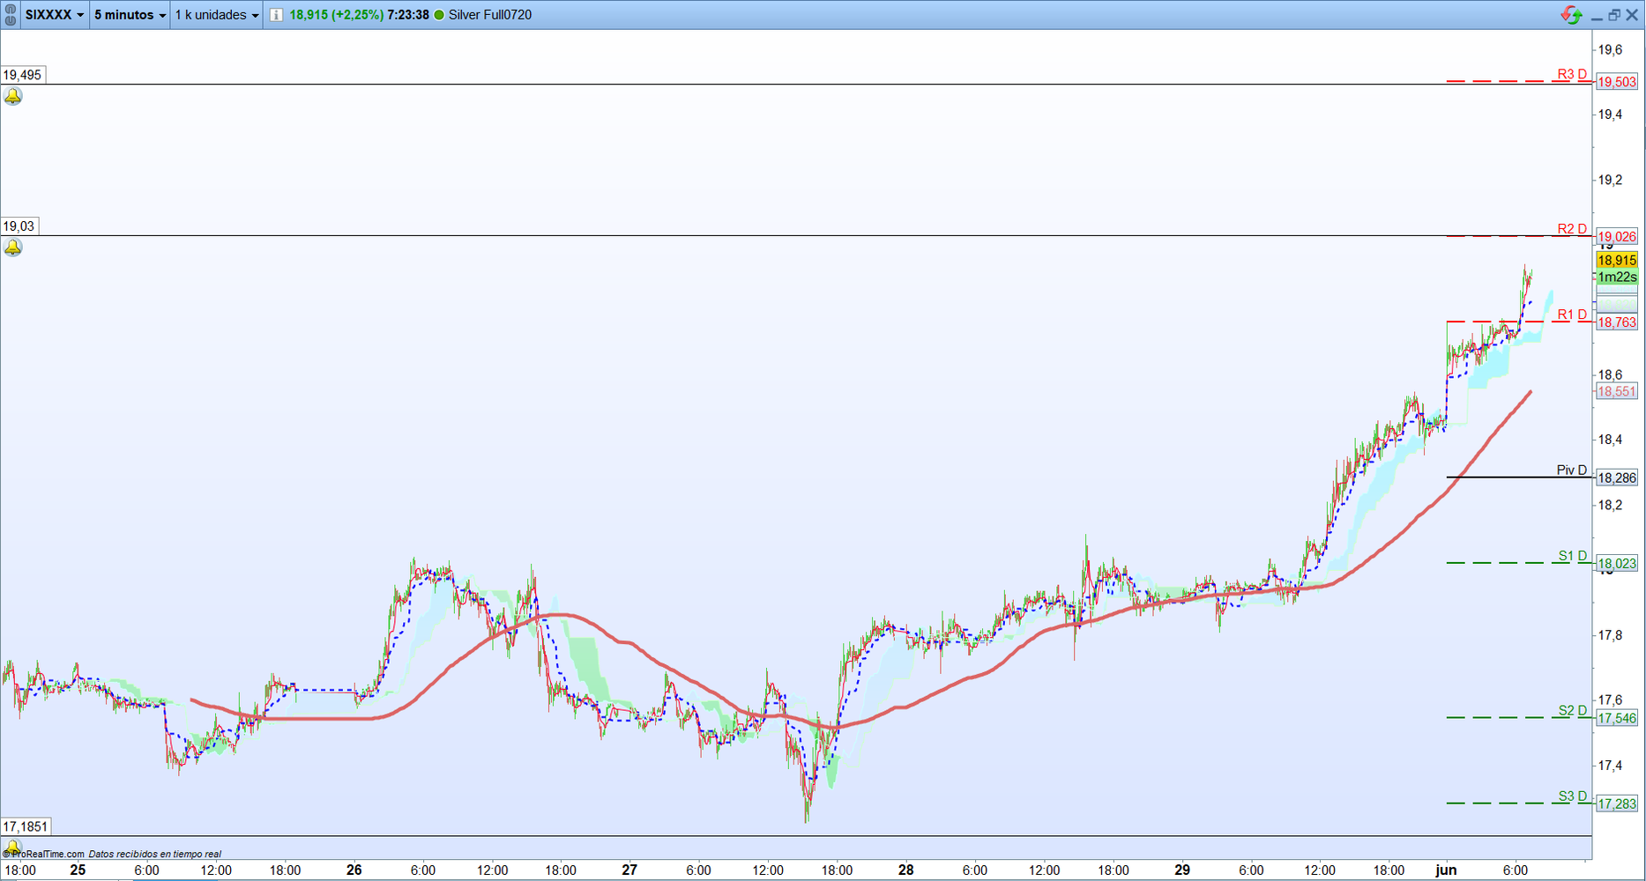Image resolution: width=1646 pixels, height=881 pixels.
Task: Click the 19,503 price tag on the axis
Action: coord(1617,82)
